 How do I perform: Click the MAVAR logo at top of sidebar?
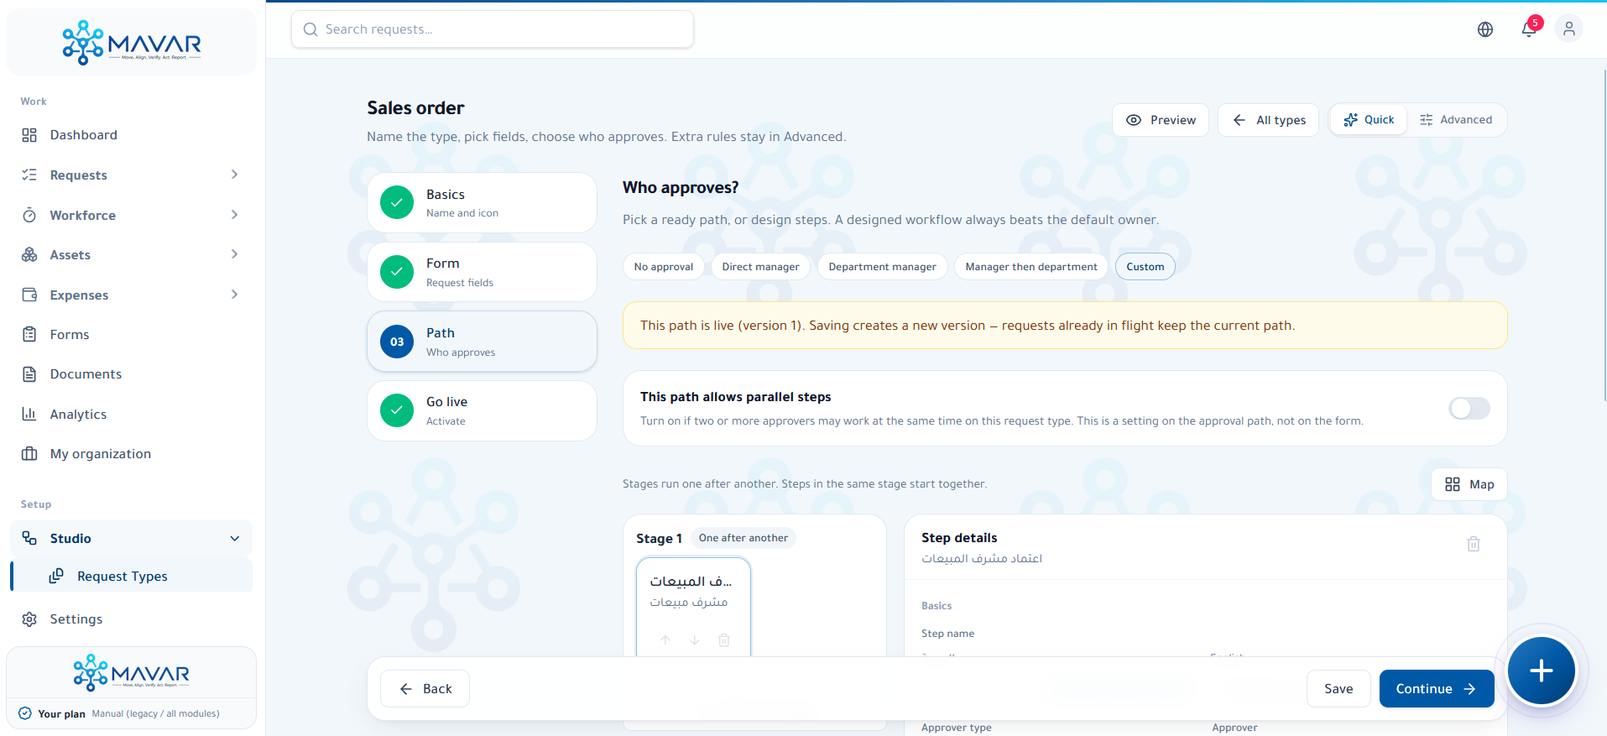(132, 42)
